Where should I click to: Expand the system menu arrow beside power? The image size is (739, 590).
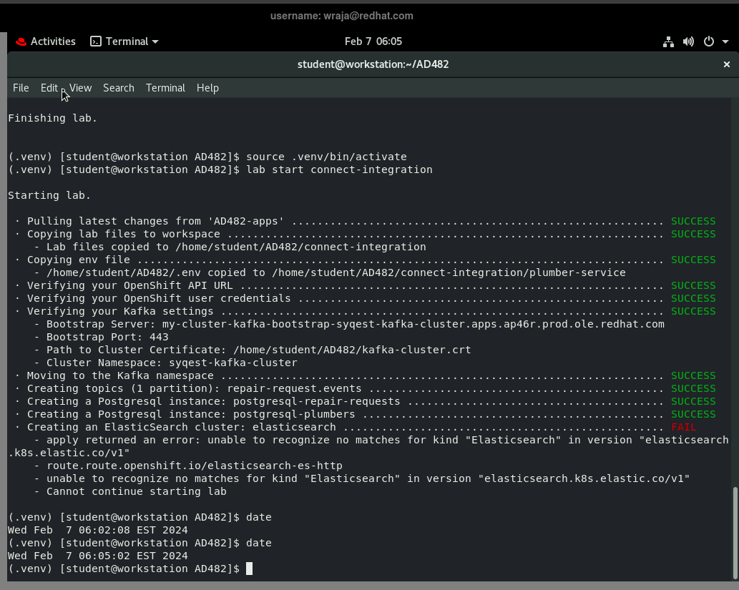point(725,41)
